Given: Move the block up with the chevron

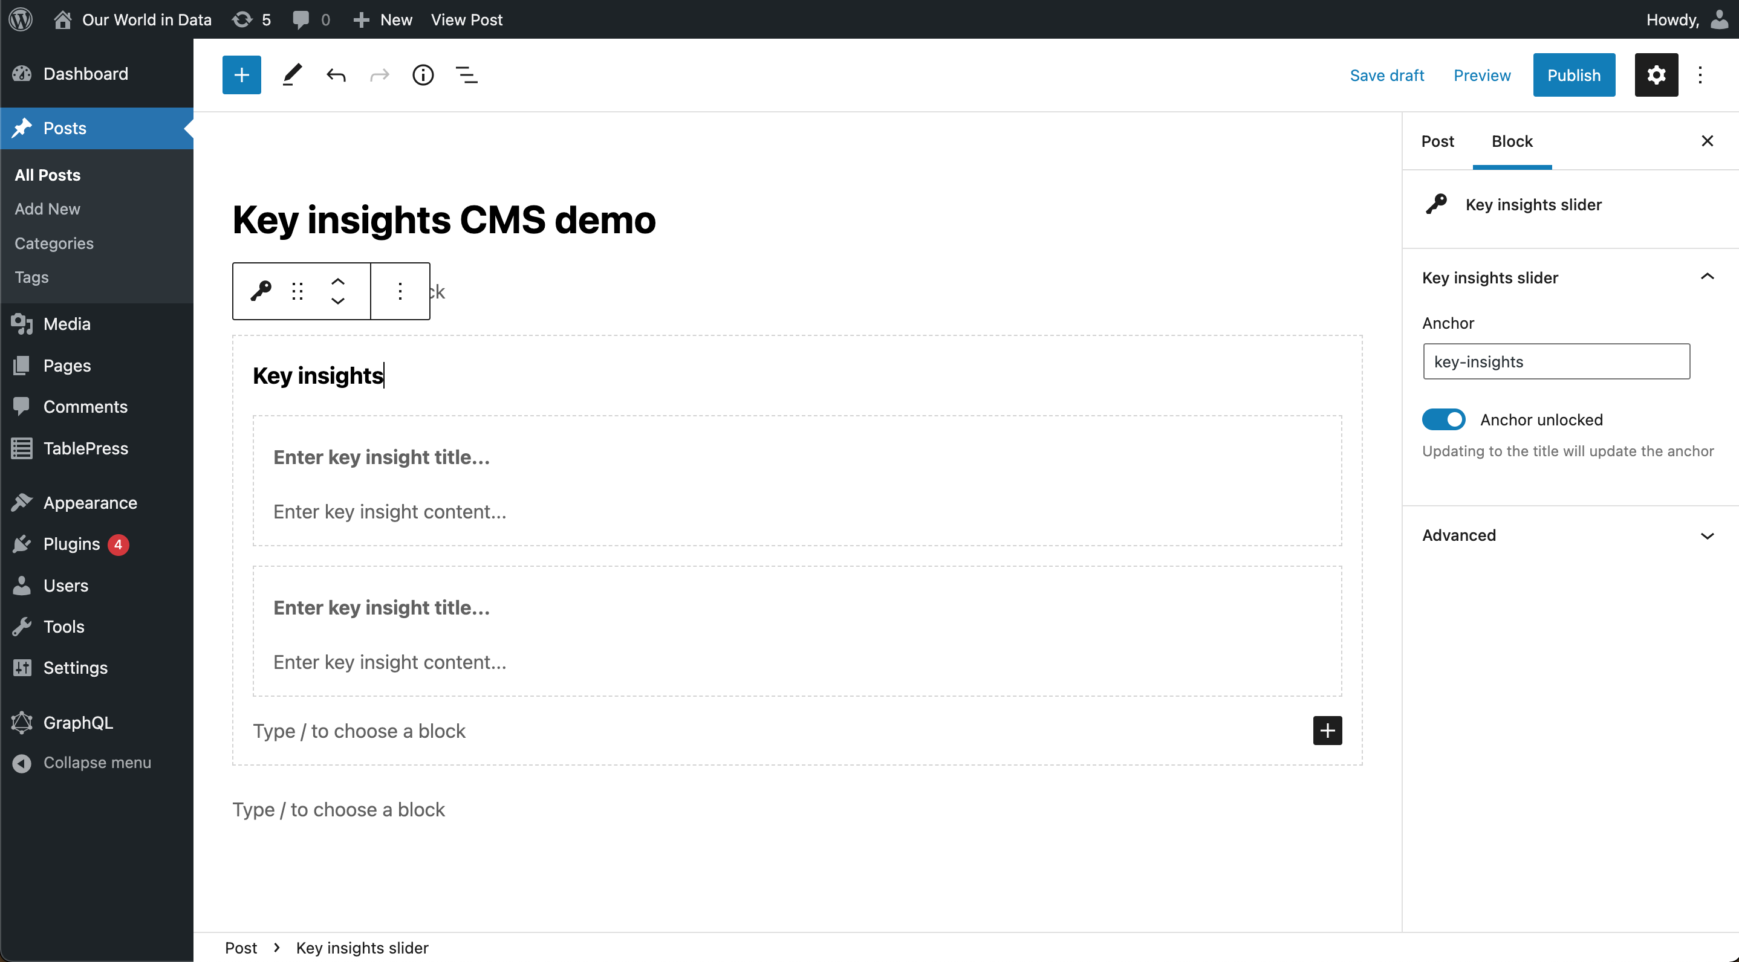Looking at the screenshot, I should [x=338, y=282].
